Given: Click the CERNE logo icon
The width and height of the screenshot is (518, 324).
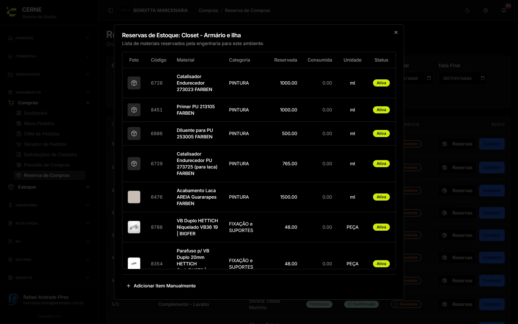Looking at the screenshot, I should 12,12.
